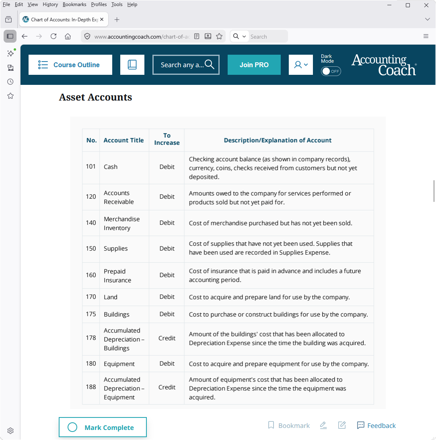The image size is (436, 440).
Task: Toggle Dark Mode switch
Action: coord(331,71)
